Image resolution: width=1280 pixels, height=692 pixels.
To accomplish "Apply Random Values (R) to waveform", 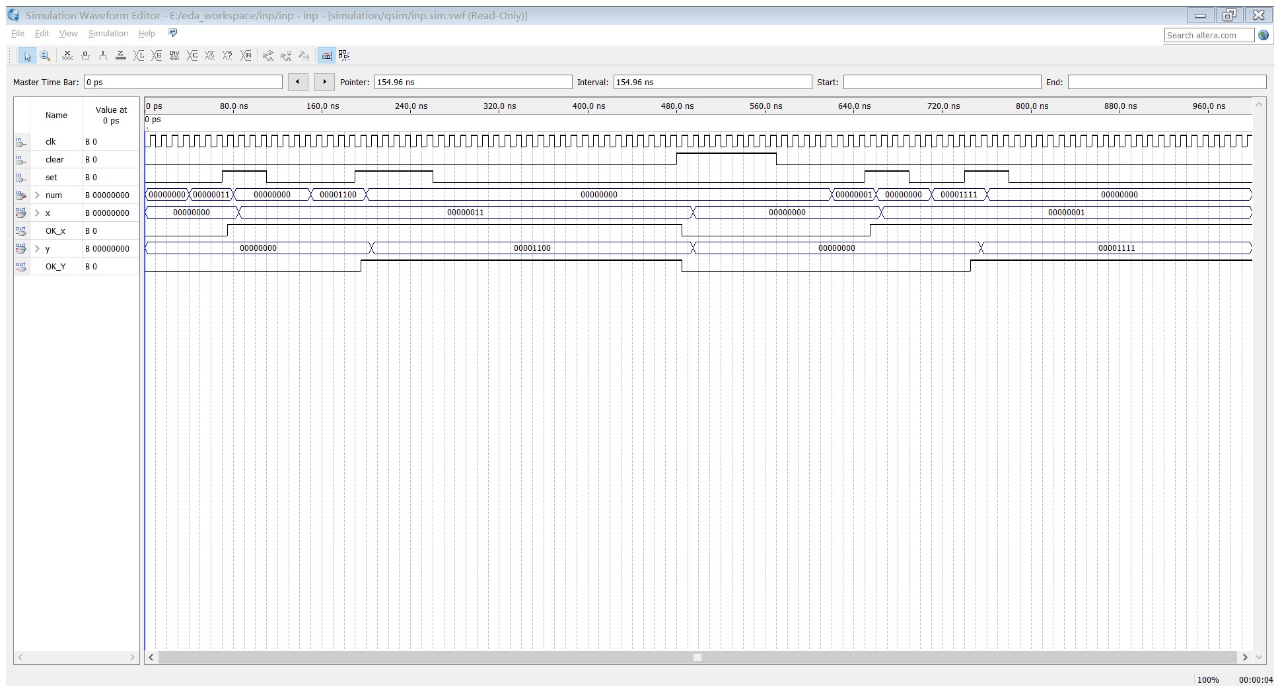I will 246,56.
